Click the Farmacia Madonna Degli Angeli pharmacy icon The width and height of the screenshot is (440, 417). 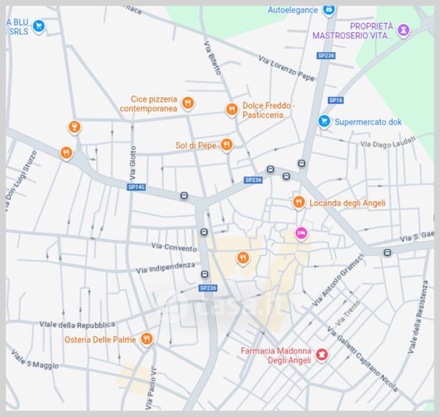[321, 355]
